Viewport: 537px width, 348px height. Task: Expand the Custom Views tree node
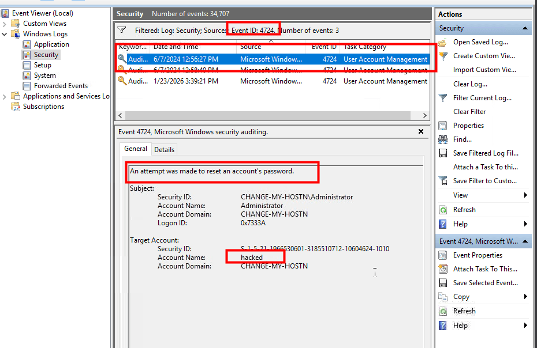click(5, 24)
